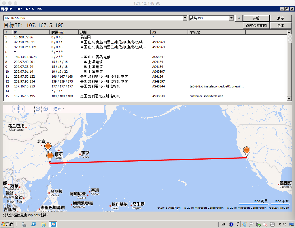Pan the map down with compass arrow
Screen dimensions: 295x228
click(x=18, y=112)
